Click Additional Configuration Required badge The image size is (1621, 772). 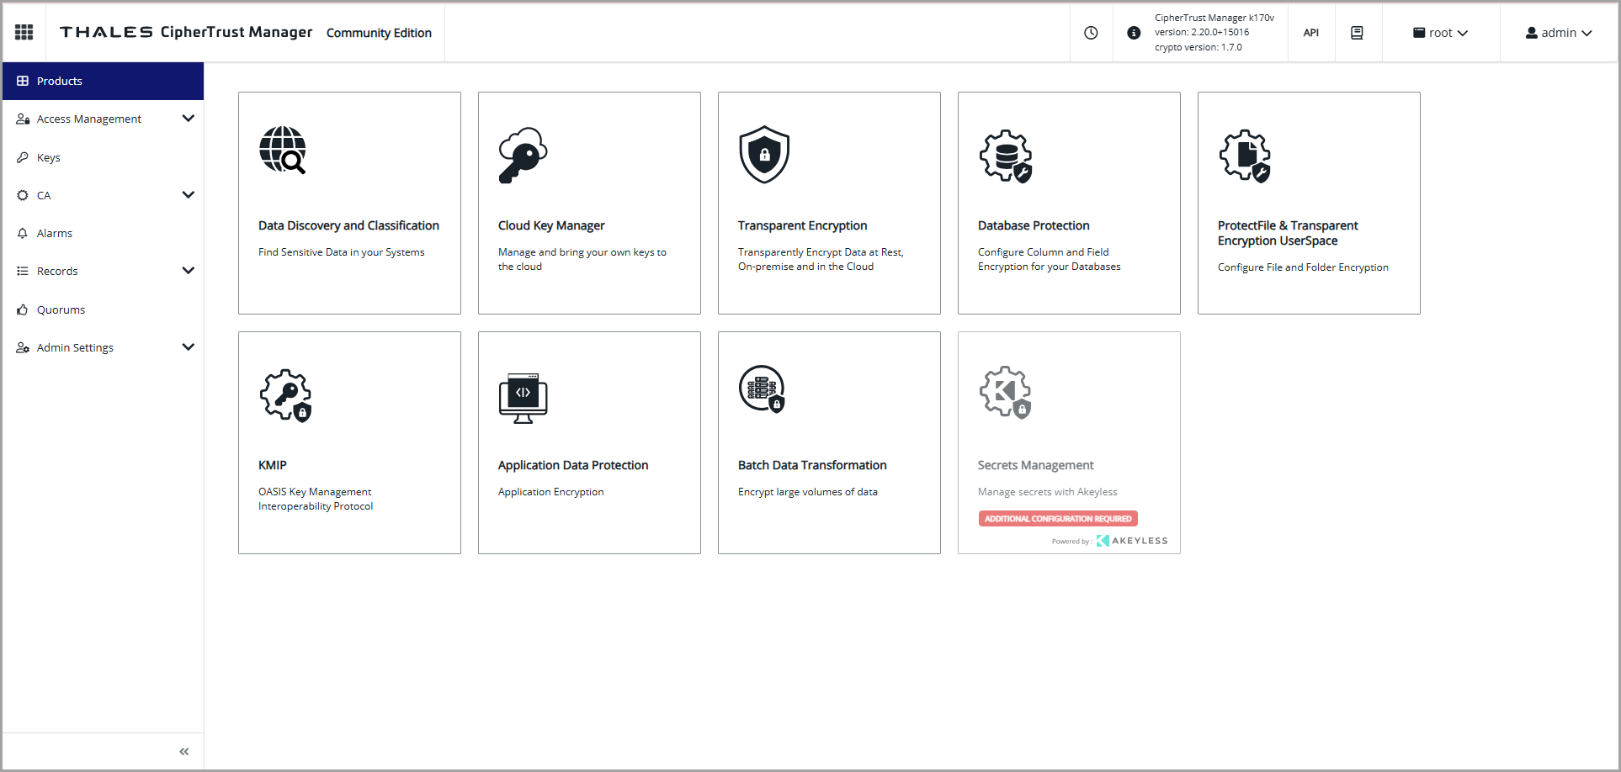(x=1058, y=519)
